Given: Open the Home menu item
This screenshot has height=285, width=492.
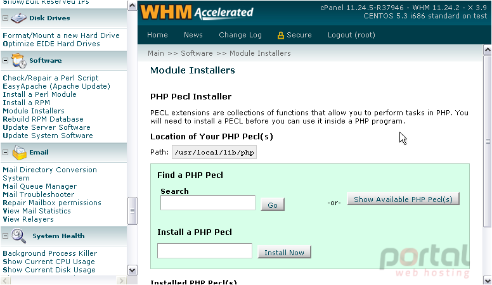Looking at the screenshot, I should [x=157, y=35].
